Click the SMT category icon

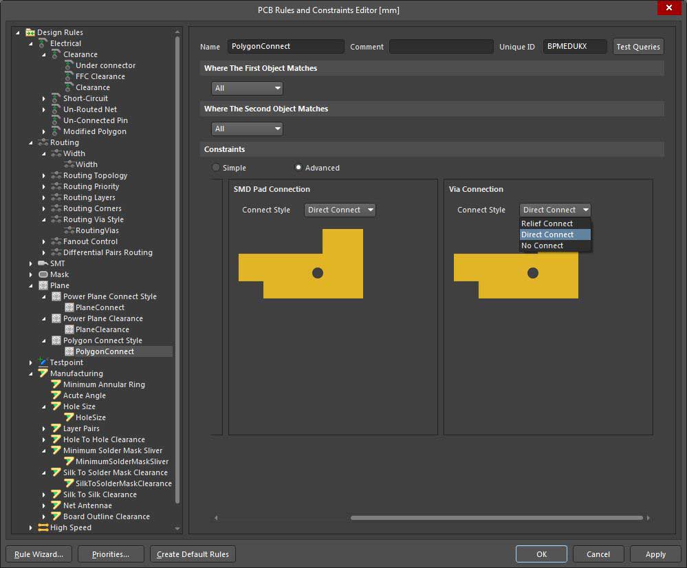click(43, 263)
